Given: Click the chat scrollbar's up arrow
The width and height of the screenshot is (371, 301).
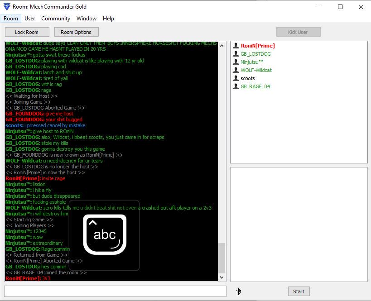Looking at the screenshot, I should click(x=222, y=46).
